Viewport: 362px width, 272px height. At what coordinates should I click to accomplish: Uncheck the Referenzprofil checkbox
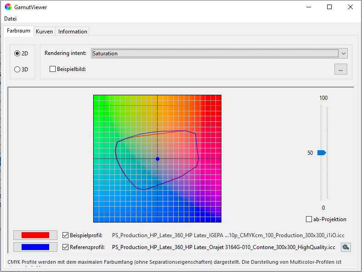[66, 247]
